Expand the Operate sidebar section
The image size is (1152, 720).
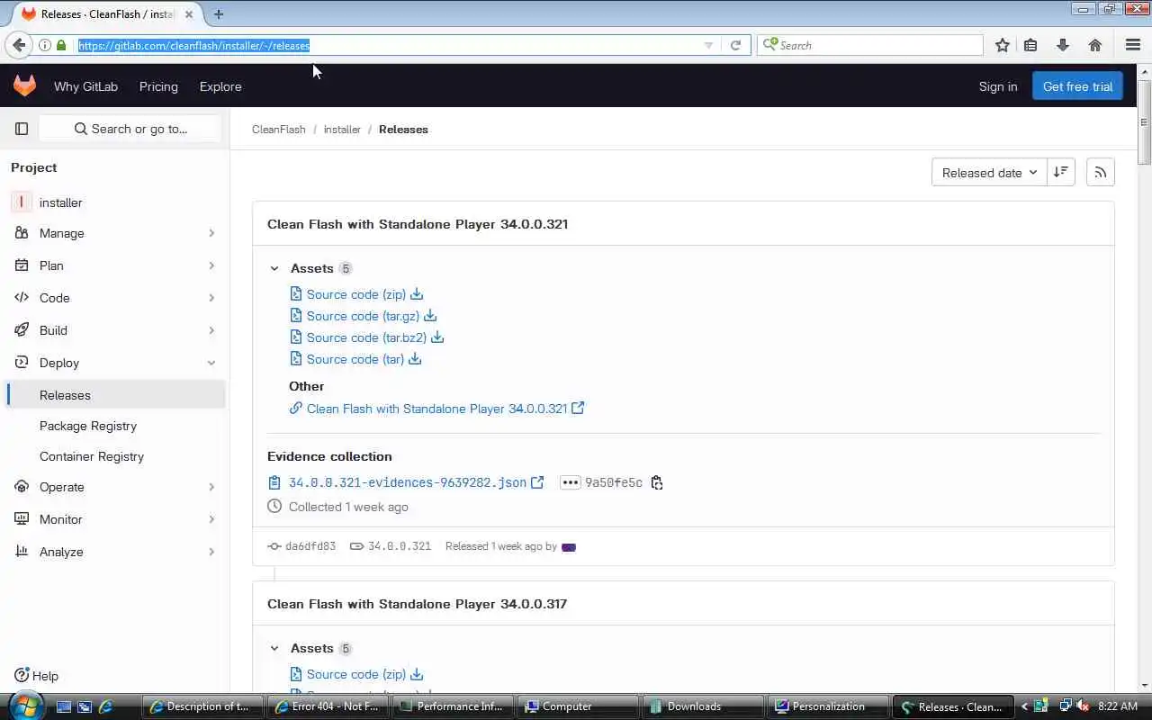point(114,487)
